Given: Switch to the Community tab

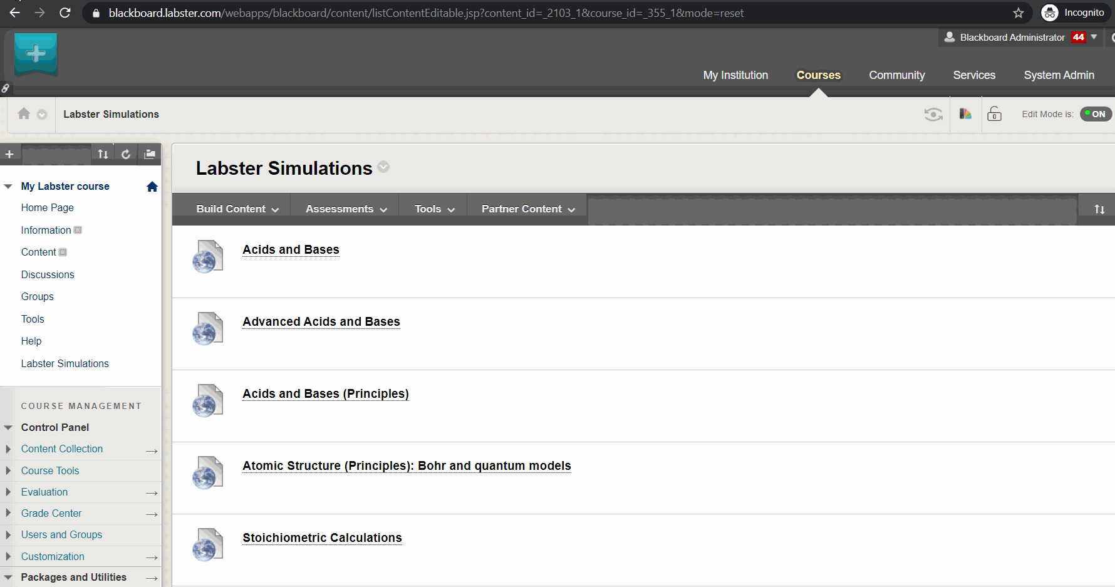Looking at the screenshot, I should click(x=896, y=75).
